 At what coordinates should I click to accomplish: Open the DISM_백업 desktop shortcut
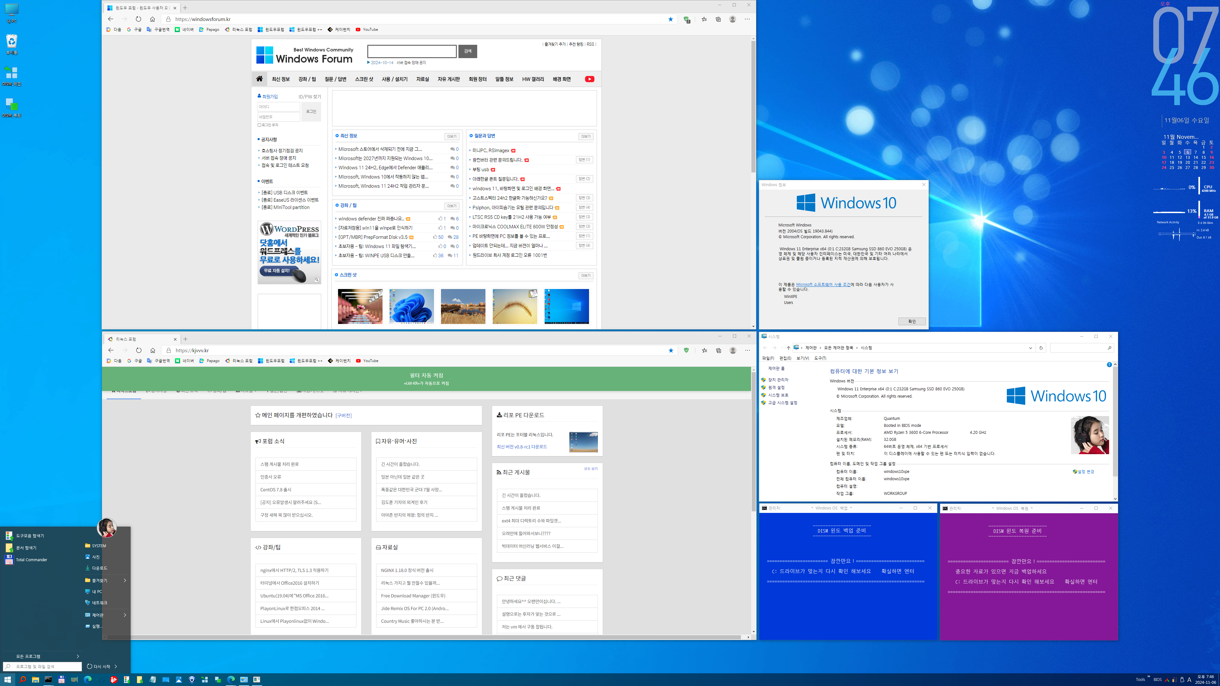point(11,76)
